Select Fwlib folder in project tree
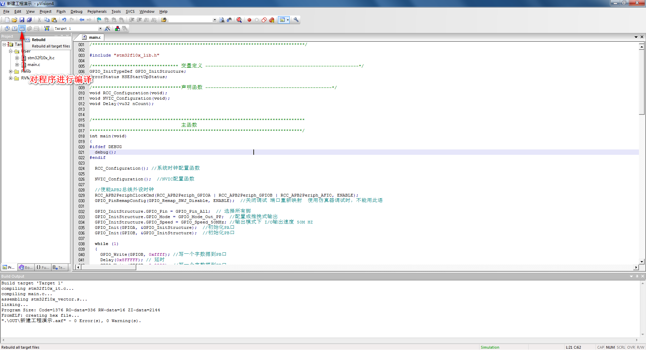Image resolution: width=646 pixels, height=350 pixels. coord(26,71)
